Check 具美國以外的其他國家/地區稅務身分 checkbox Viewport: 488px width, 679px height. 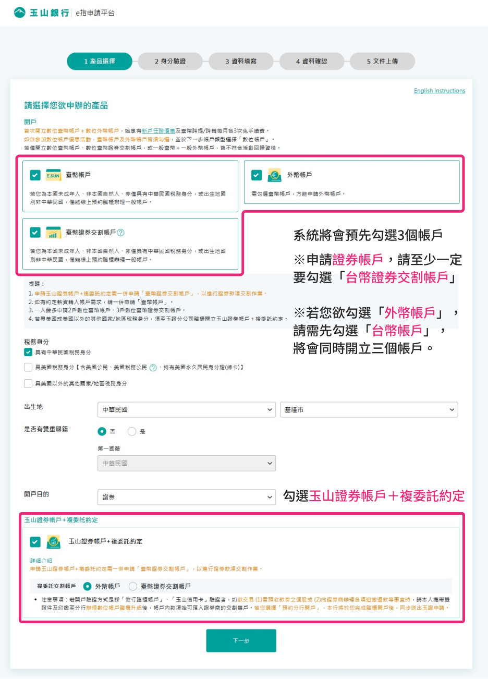(28, 383)
